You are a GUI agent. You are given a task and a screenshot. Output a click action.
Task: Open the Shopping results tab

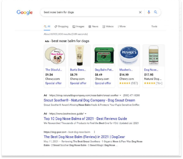[x=61, y=27]
